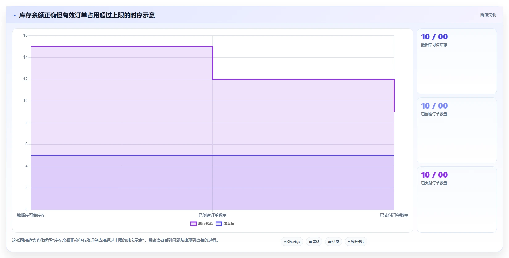Click the y-axis value 12
509x258 pixels.
(x=25, y=79)
